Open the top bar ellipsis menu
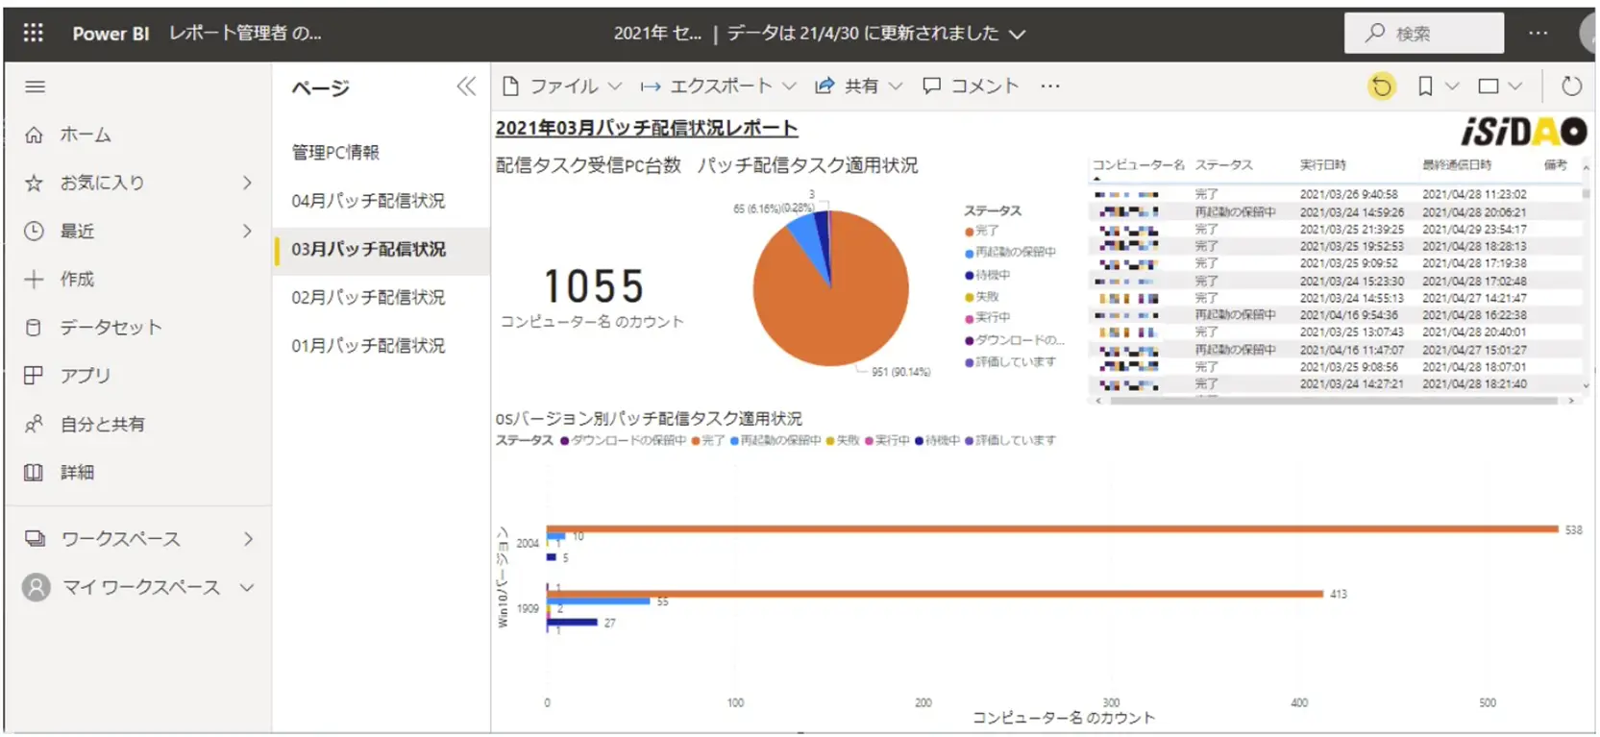The image size is (1600, 737). [x=1538, y=33]
